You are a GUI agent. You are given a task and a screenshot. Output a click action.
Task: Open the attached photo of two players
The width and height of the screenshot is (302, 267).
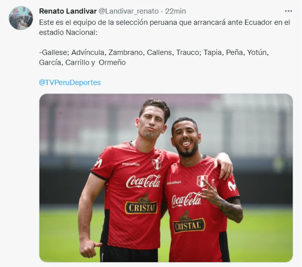(x=166, y=178)
